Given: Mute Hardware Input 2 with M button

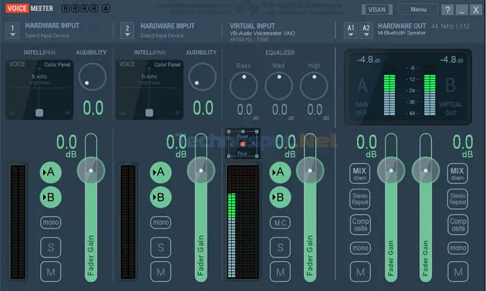Looking at the screenshot, I should pyautogui.click(x=160, y=272).
